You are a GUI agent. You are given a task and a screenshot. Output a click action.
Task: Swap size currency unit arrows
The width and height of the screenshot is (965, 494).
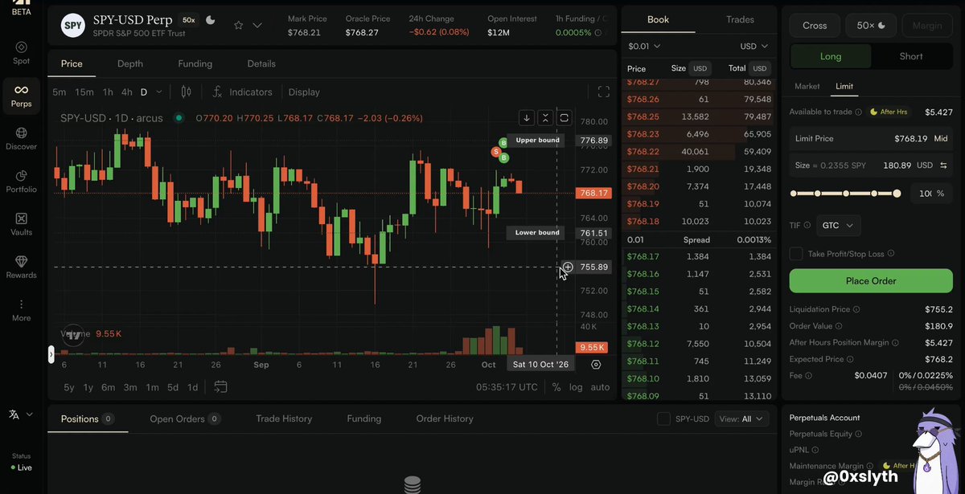tap(943, 165)
